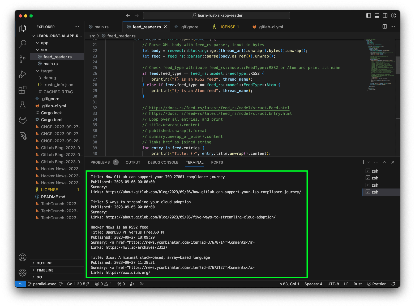Select the highlighted zsh terminal instance
This screenshot has height=307, width=415.
tap(381, 192)
